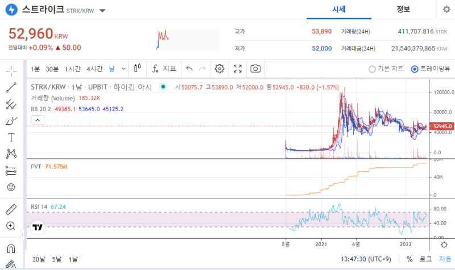Click the 거래량 (Volume) indicator legend
This screenshot has width=455, height=270.
(x=53, y=98)
